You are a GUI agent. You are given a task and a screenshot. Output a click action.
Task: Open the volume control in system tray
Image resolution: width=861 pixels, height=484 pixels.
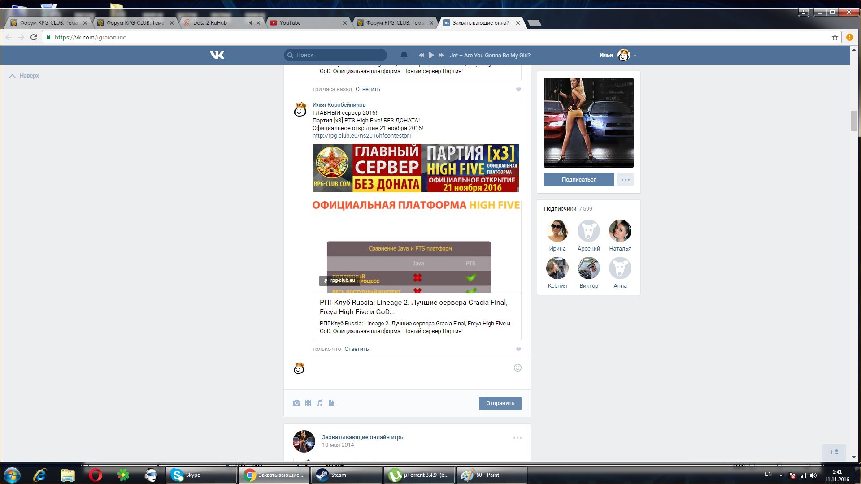click(813, 475)
